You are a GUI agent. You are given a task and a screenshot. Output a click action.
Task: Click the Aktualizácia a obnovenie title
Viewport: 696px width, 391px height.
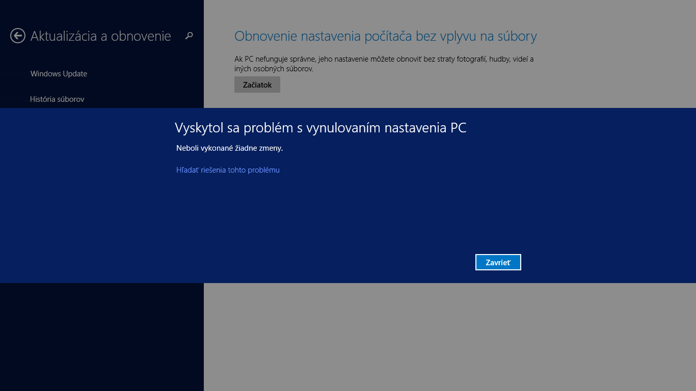(101, 36)
